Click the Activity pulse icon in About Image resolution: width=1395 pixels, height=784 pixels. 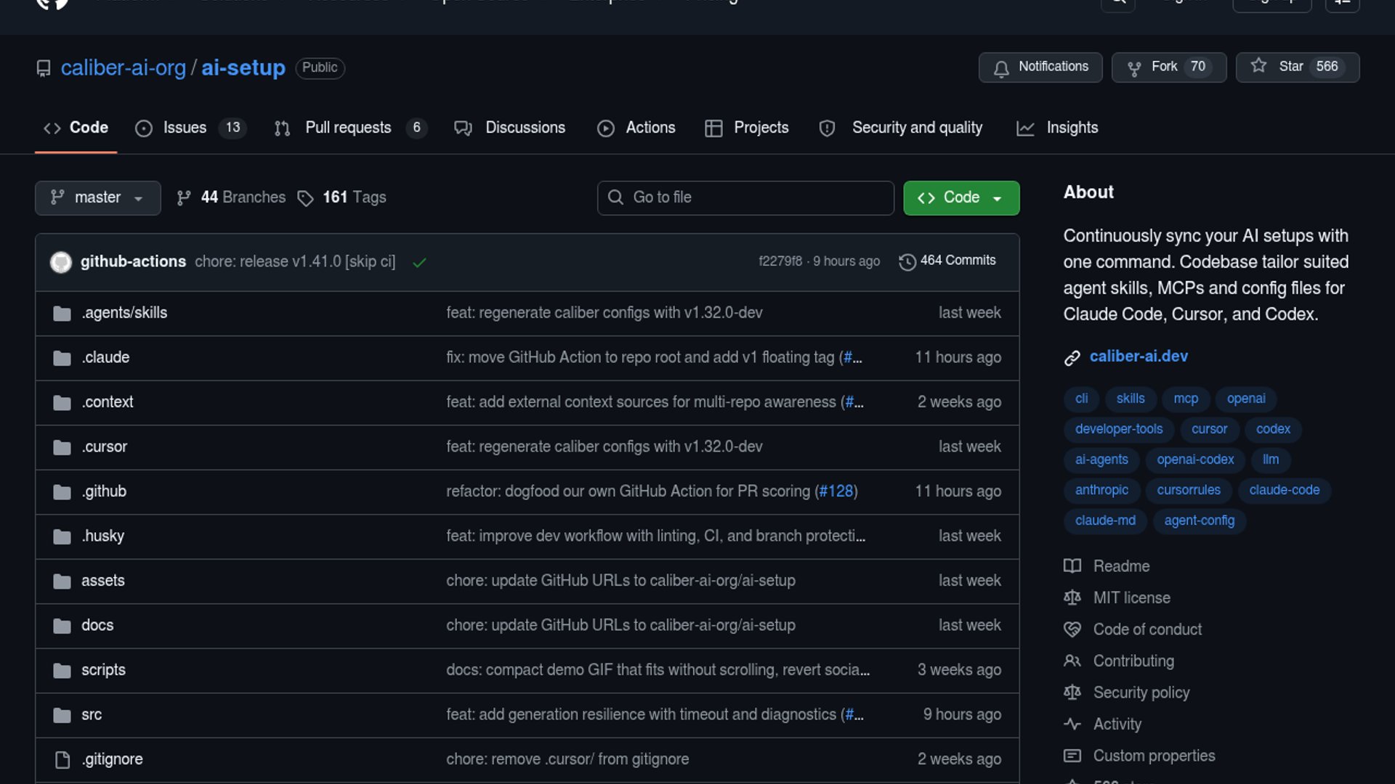click(x=1072, y=724)
